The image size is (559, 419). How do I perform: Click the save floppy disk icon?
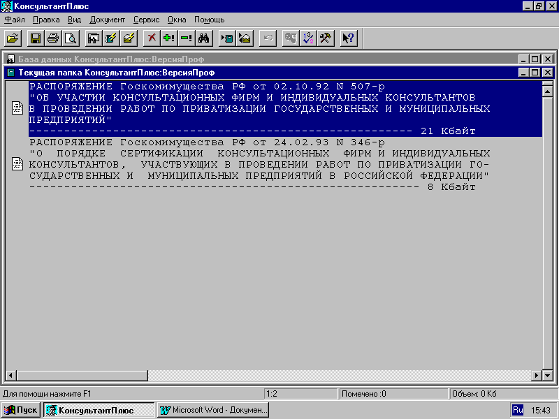(x=36, y=38)
